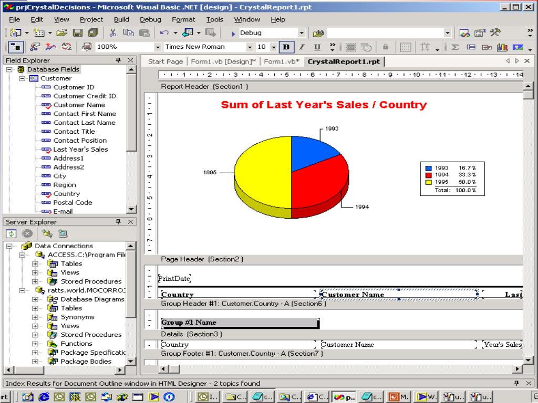Click the Open File folder icon

pos(62,33)
